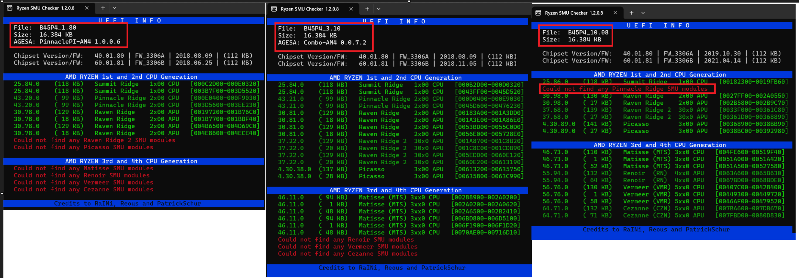Click address range [004E8600-004ECE40]
The height and width of the screenshot is (278, 799).
click(225, 133)
